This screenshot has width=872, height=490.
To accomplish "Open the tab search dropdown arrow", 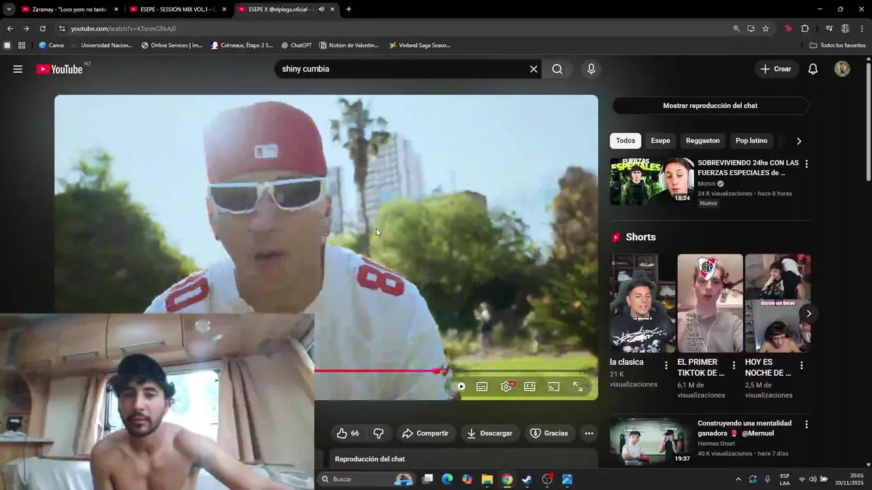I will 8,10.
